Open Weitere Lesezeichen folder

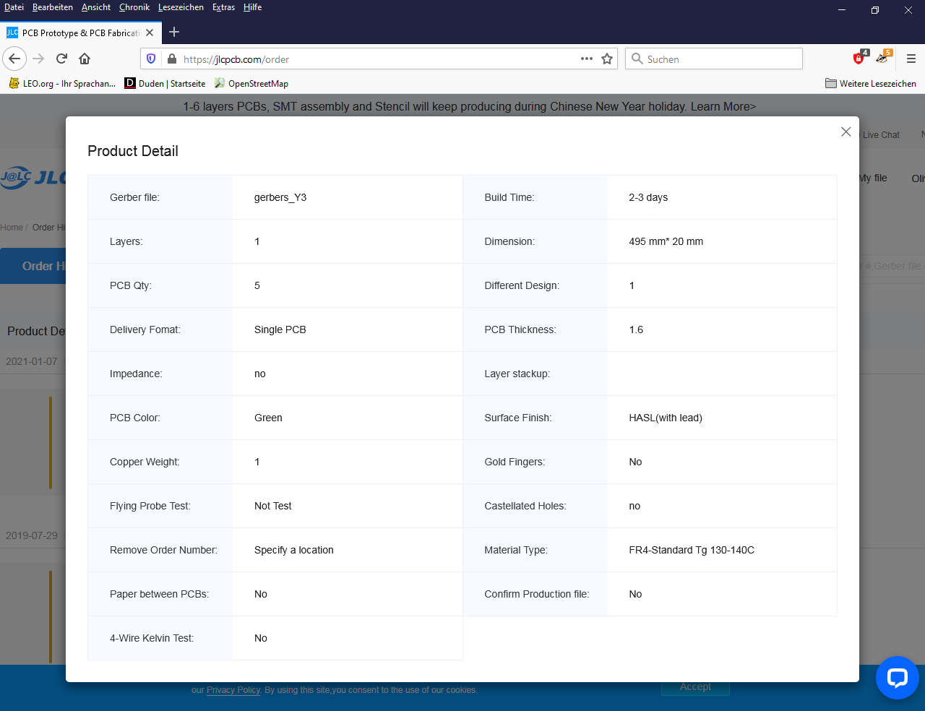(870, 83)
